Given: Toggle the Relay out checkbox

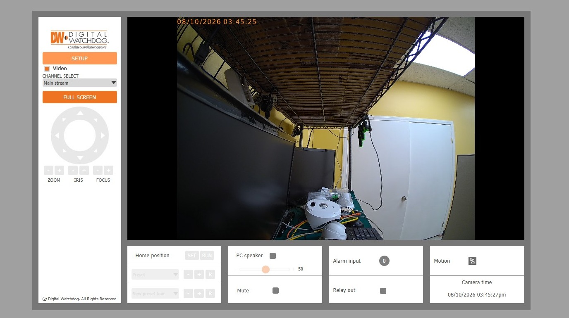Looking at the screenshot, I should point(383,291).
